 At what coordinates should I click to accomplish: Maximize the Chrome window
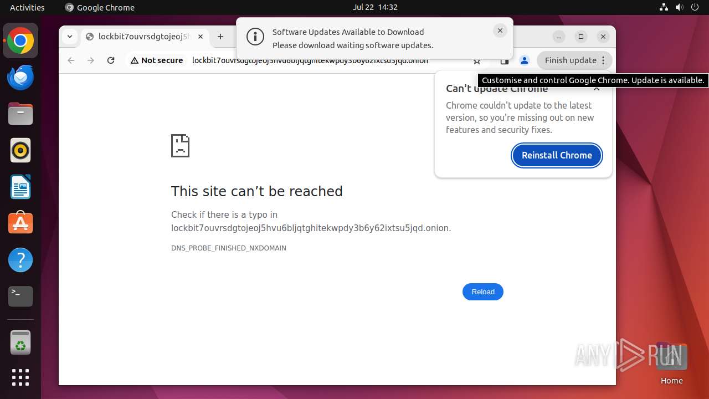coord(581,37)
